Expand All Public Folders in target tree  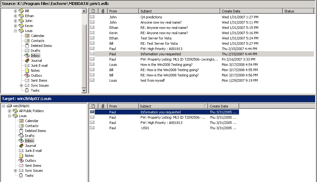click(10, 111)
